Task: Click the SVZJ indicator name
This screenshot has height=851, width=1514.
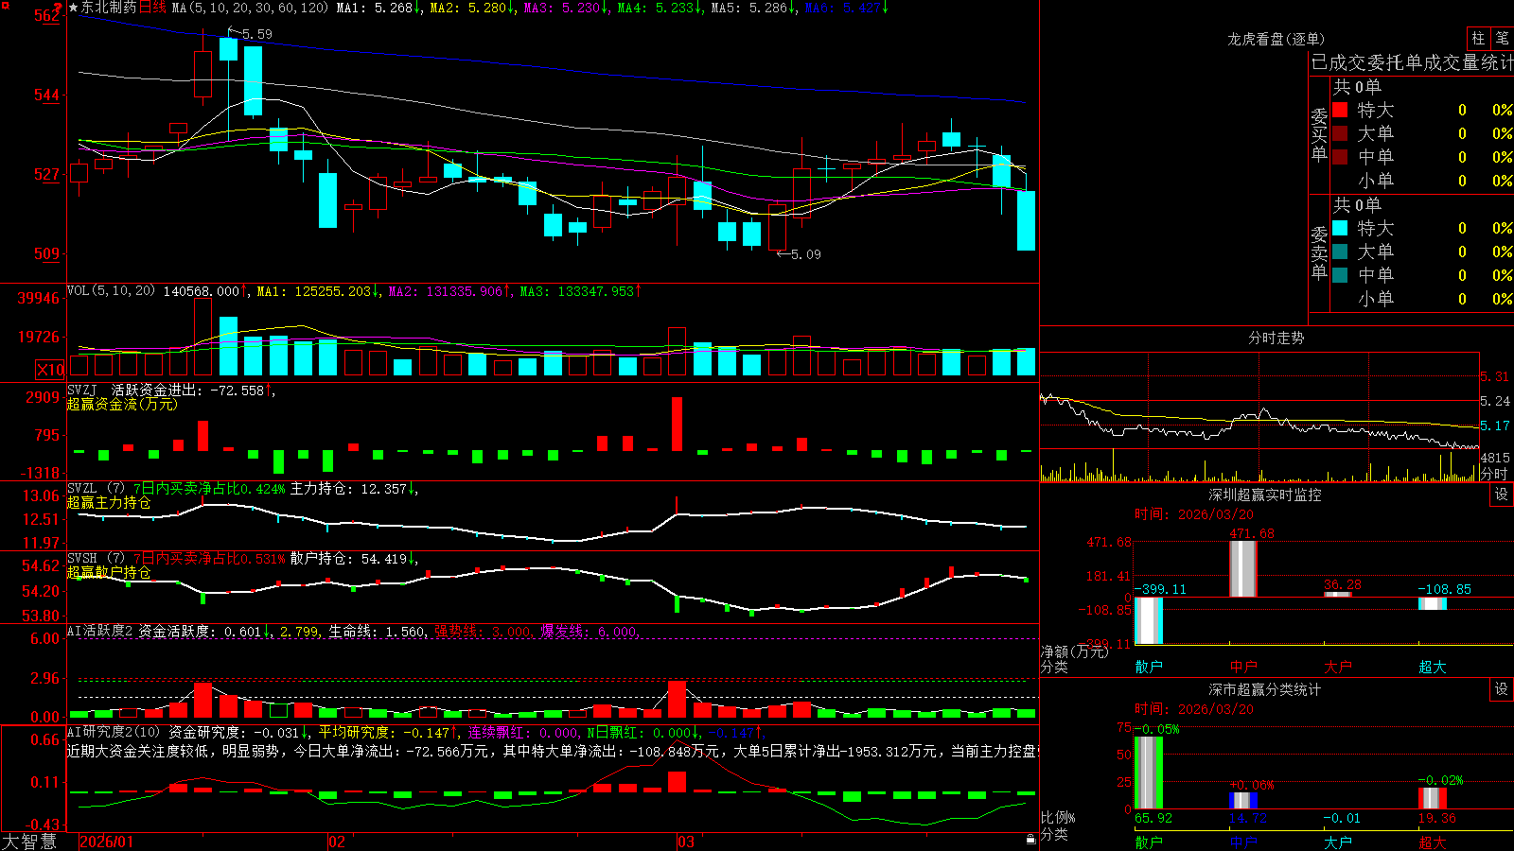Action: [x=82, y=390]
